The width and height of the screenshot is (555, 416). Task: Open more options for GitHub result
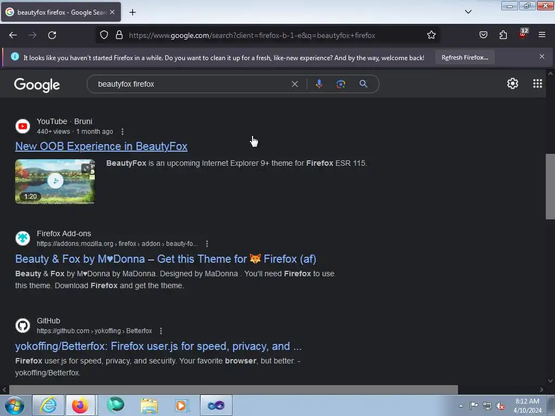[x=161, y=331]
